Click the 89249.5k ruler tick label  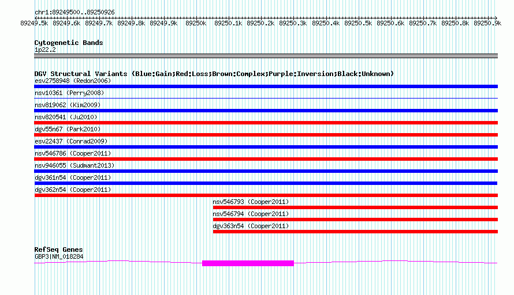pos(34,23)
